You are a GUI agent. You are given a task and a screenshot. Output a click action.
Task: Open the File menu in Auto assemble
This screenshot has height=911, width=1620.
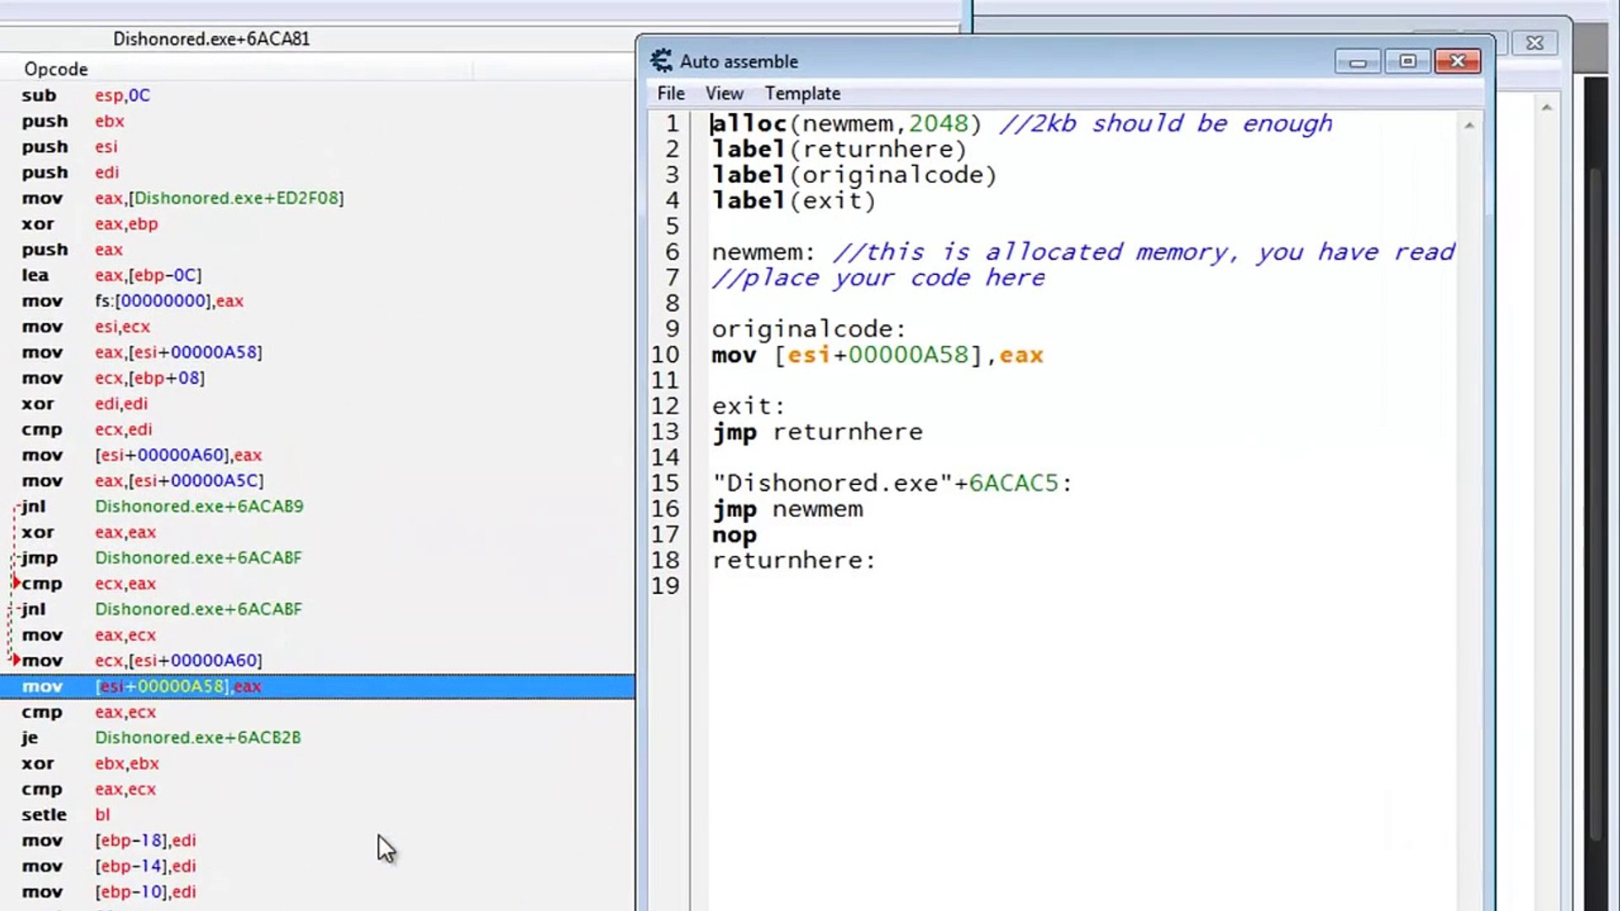(671, 94)
